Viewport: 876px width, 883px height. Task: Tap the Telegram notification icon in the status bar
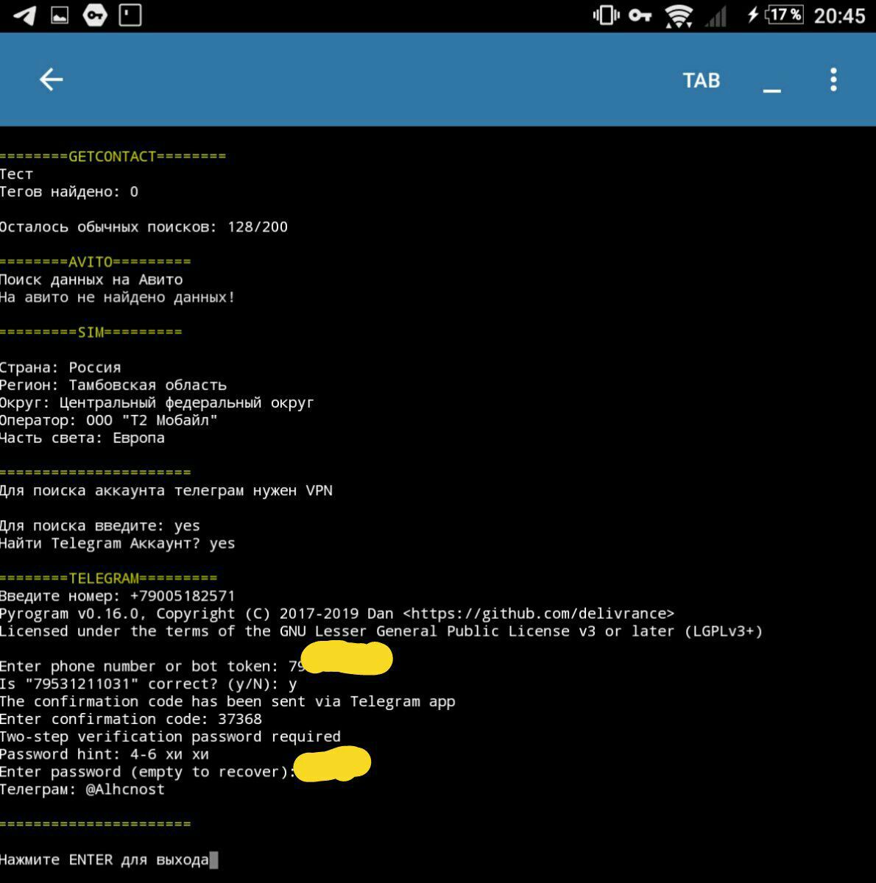pyautogui.click(x=24, y=15)
